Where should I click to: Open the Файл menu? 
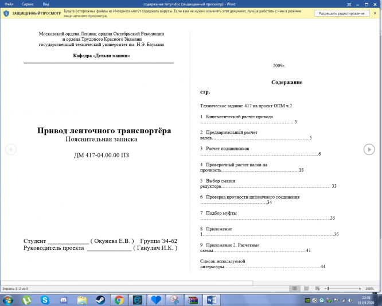click(9, 4)
